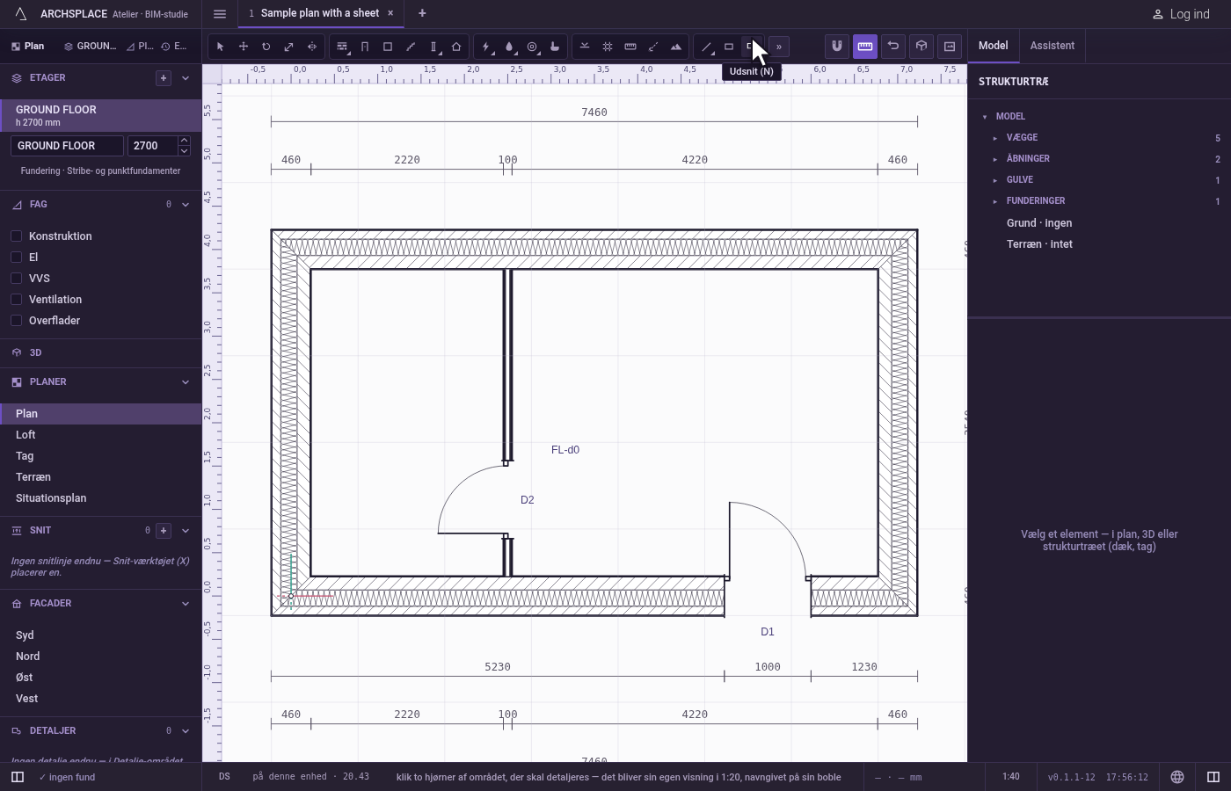This screenshot has height=791, width=1231.
Task: Select the terrain mountain tool
Action: click(x=676, y=47)
